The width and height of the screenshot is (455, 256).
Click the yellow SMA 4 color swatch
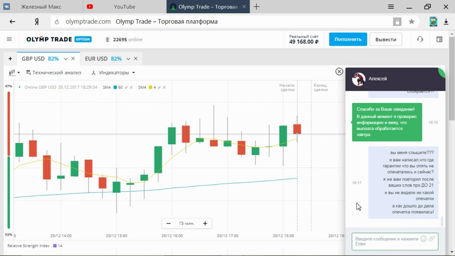pos(150,87)
